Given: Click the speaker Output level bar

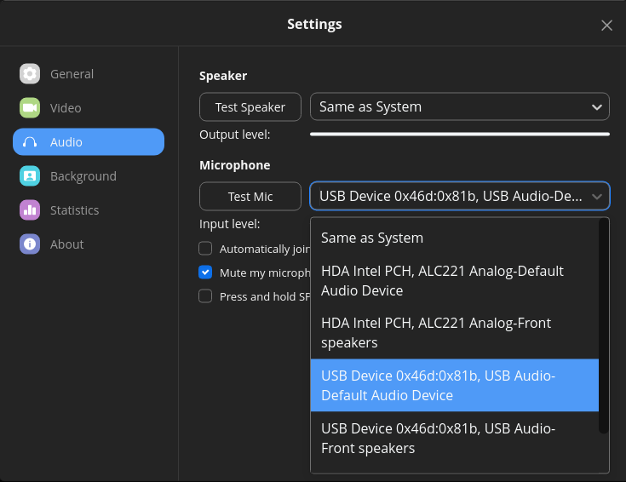Looking at the screenshot, I should click(x=459, y=134).
